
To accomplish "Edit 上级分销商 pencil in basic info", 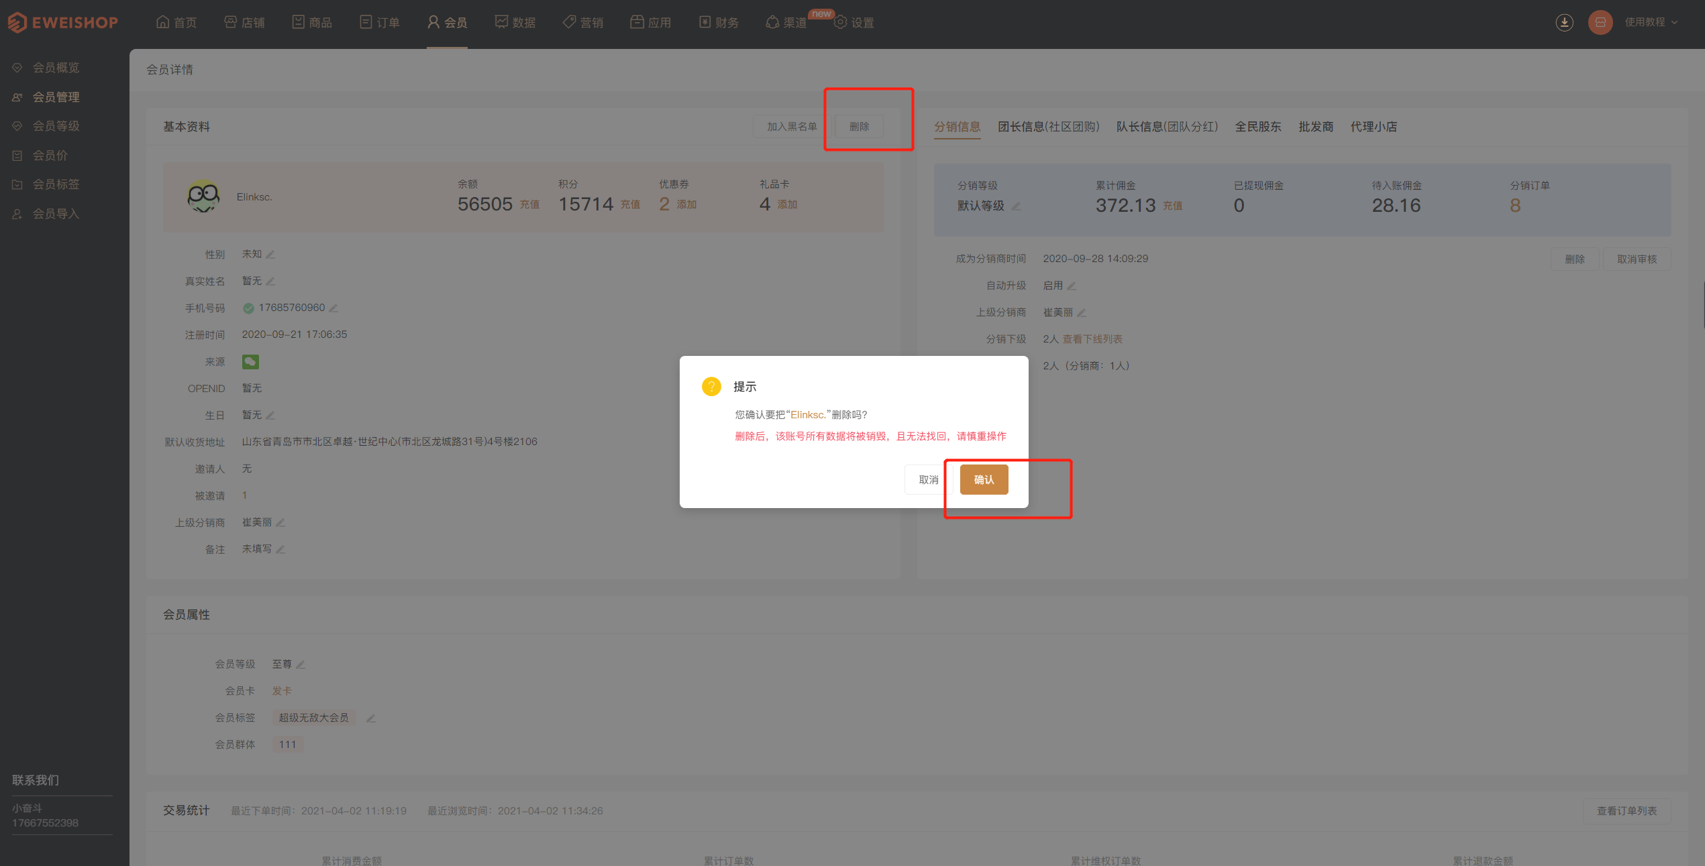I will click(280, 523).
